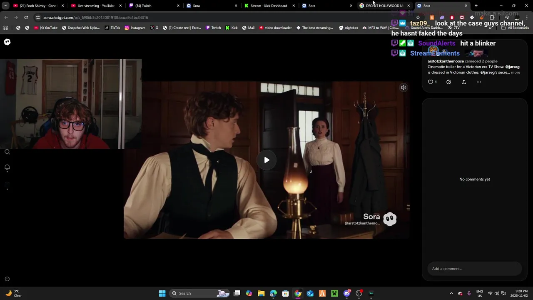The image size is (533, 300).
Task: Open remix icon next to like count
Action: point(448,82)
